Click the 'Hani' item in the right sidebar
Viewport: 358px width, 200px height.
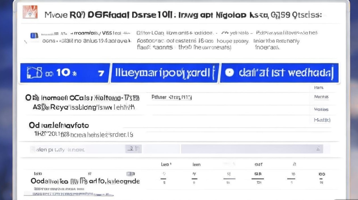[319, 87]
